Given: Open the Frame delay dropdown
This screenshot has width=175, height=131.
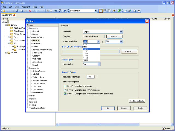Looking at the screenshot, I should coord(99,64).
